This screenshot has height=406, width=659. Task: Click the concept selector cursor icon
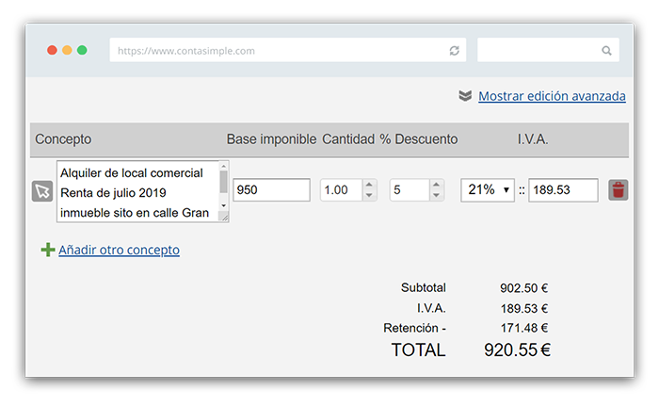tap(42, 191)
